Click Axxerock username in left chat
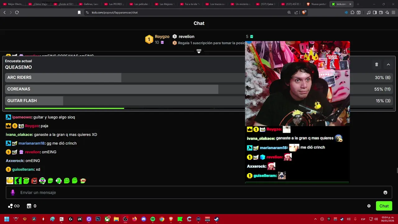398x224 pixels. (15, 161)
